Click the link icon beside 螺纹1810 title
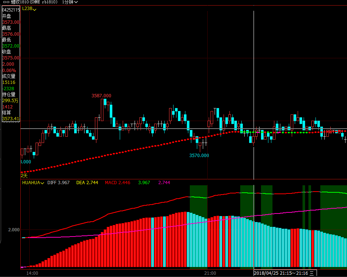Screen dimensions: 347x277 [x=6, y=2]
